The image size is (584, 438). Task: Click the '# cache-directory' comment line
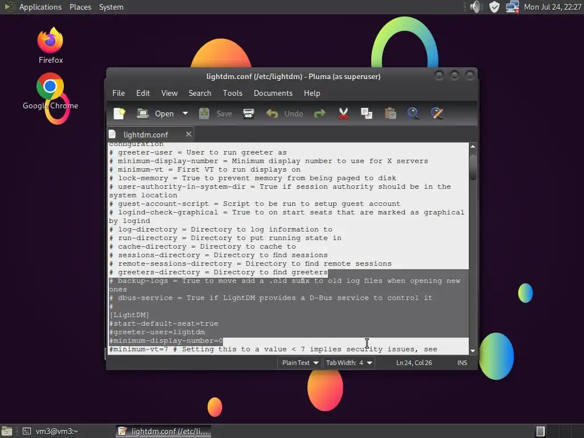(202, 246)
